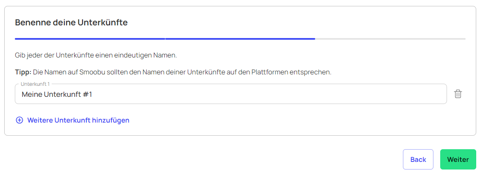The width and height of the screenshot is (483, 175).
Task: Click the small 'Unterkunft 1' floating label
Action: [x=35, y=84]
